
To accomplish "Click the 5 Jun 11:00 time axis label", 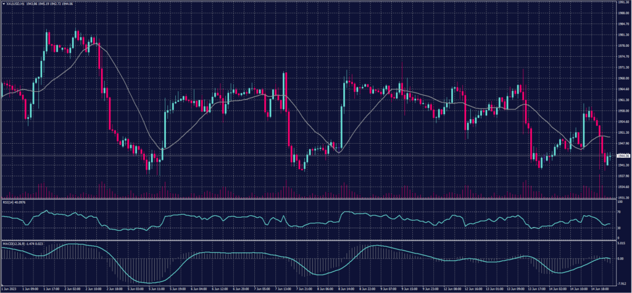I will pos(152,287).
